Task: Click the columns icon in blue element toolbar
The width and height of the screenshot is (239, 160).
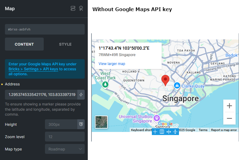Action: tap(162, 132)
